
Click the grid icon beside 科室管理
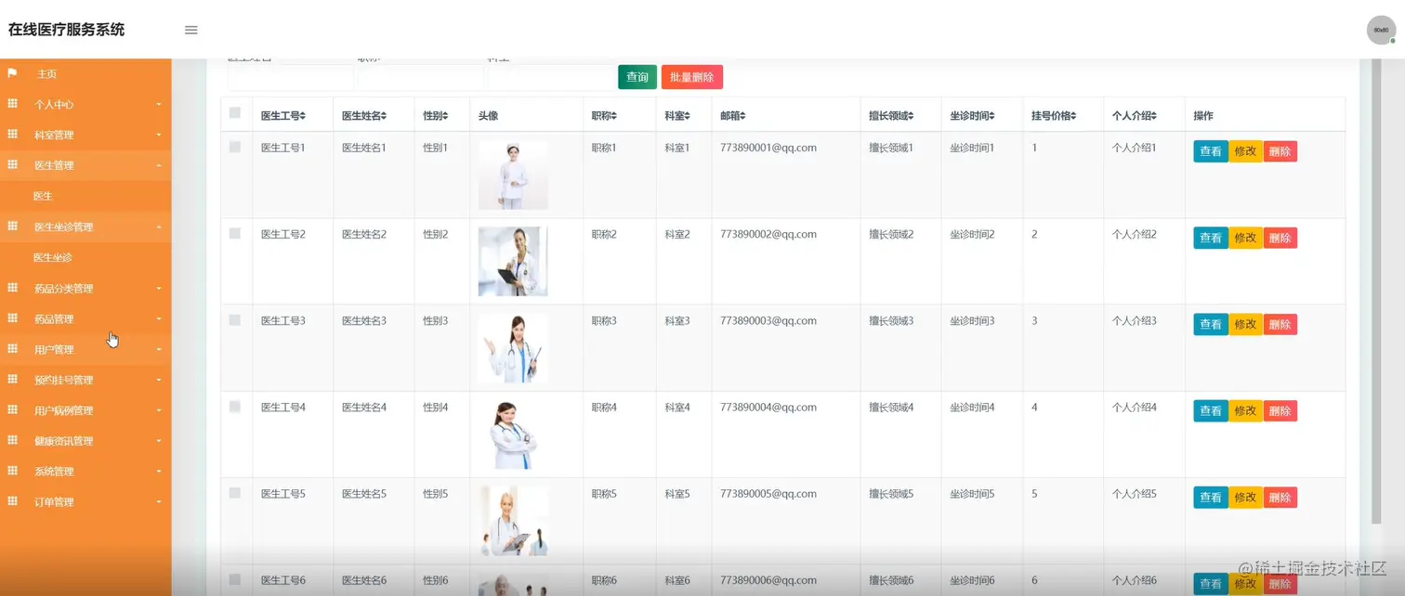point(13,135)
